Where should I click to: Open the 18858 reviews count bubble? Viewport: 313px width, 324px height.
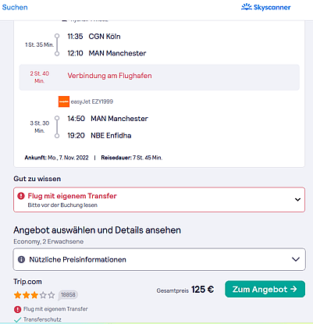(x=68, y=295)
